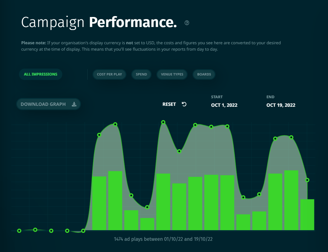Click the first green bar in the chart
328x252 pixels.
point(99,203)
